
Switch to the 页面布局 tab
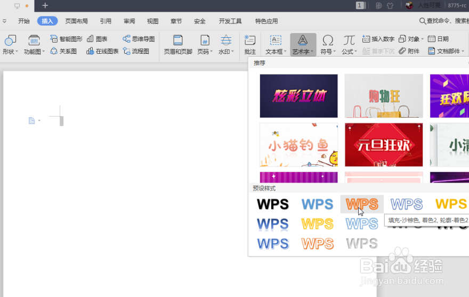pyautogui.click(x=77, y=21)
